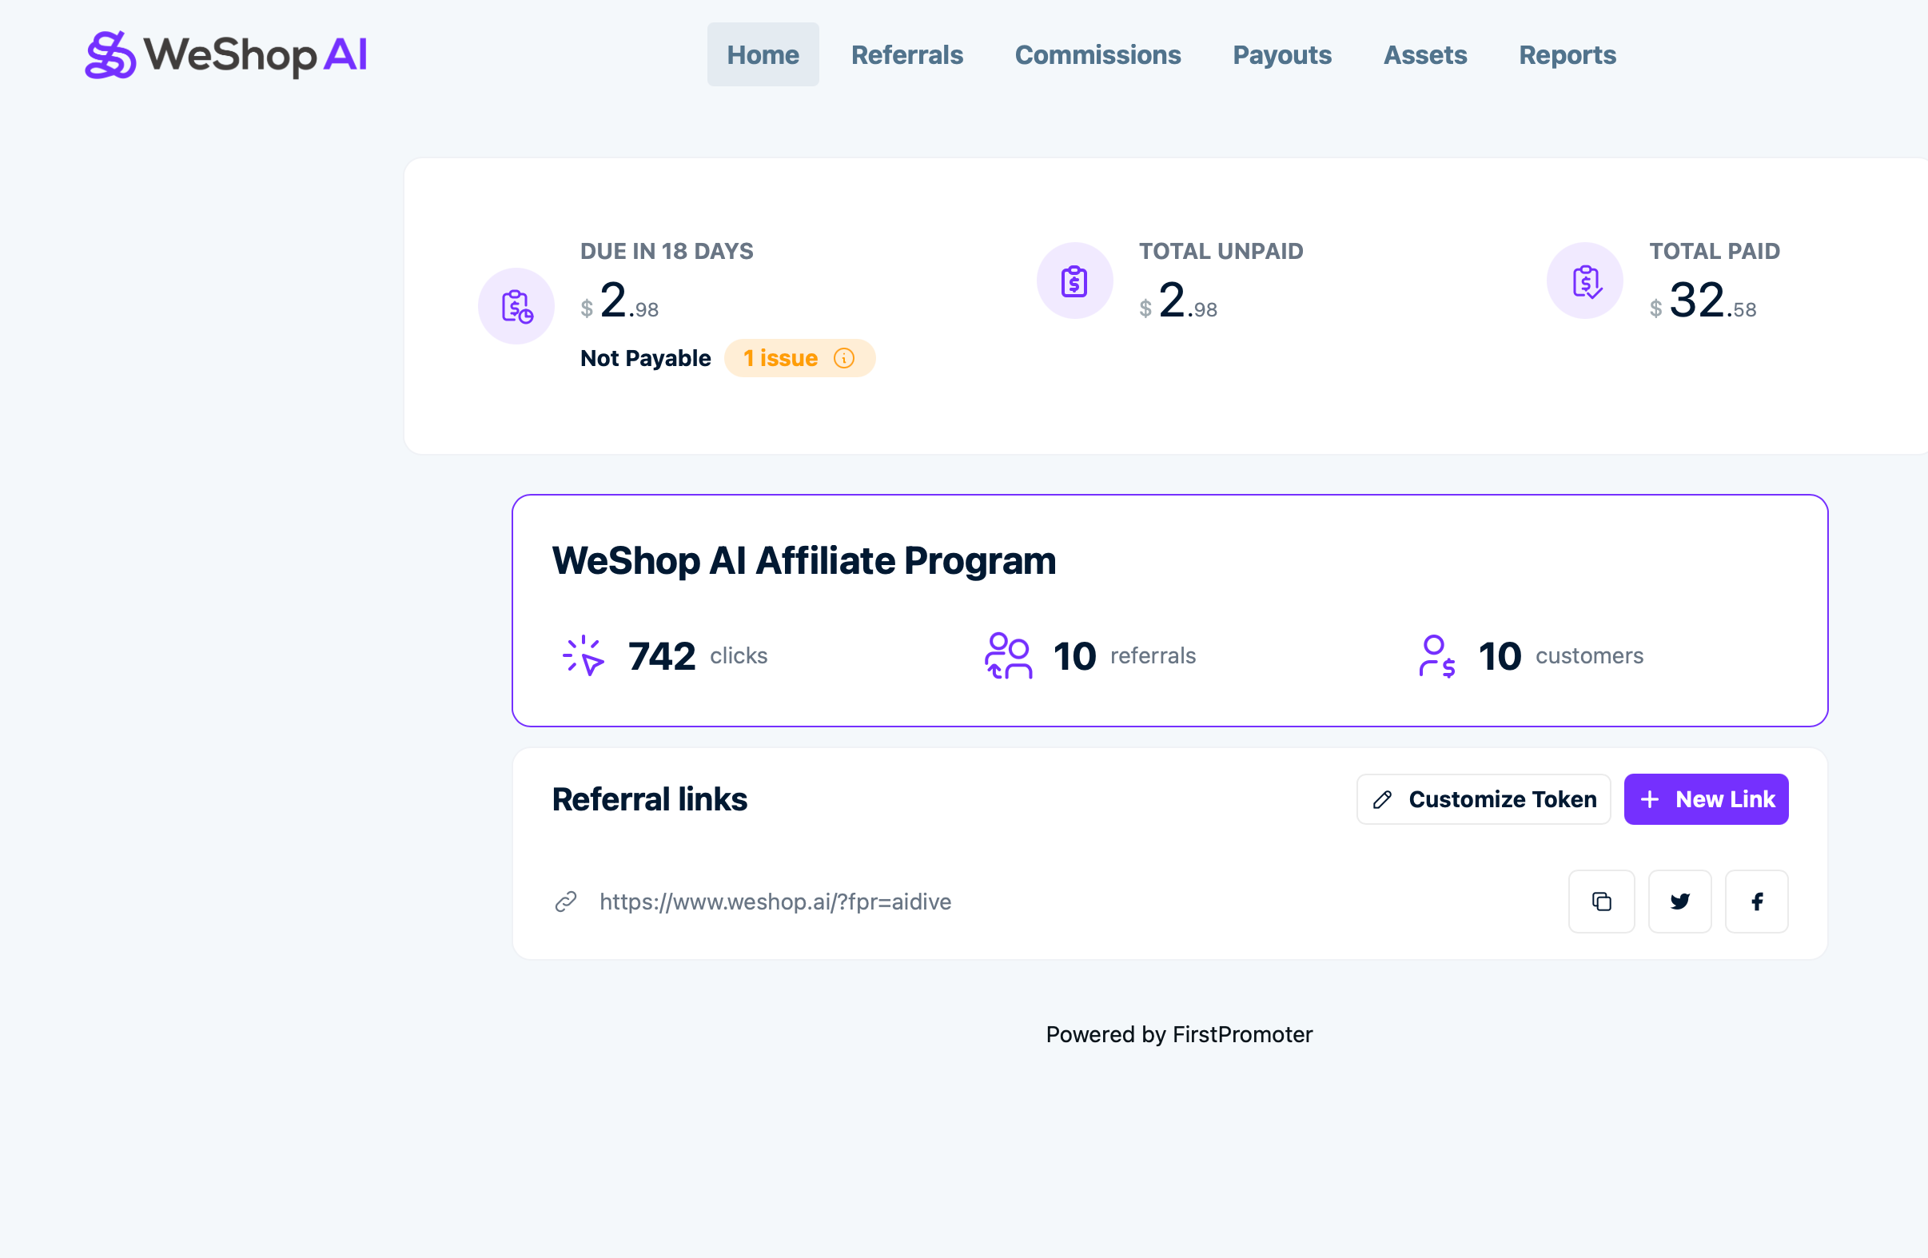Click the referral URL https://www.weshop.ai/?fpr=aidive
Image resolution: width=1928 pixels, height=1258 pixels.
[775, 902]
